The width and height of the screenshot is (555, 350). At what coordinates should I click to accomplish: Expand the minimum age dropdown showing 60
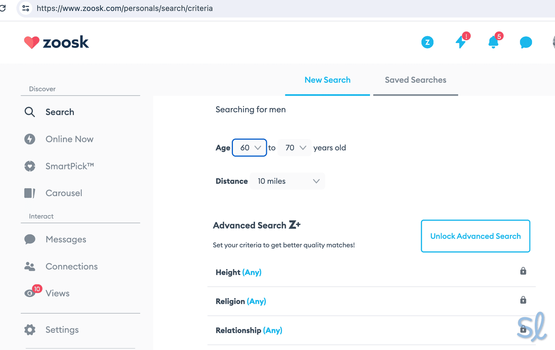pos(249,148)
